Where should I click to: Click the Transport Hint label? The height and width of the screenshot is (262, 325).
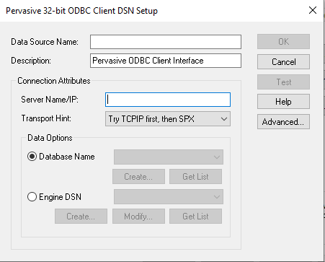point(46,118)
